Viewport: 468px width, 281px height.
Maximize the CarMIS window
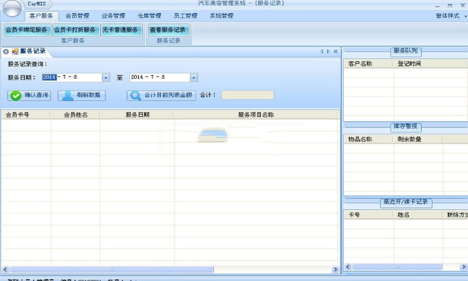click(450, 6)
